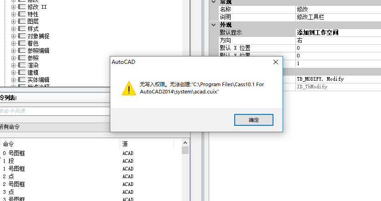381x201 pixels.
Task: Select the 建模 toolbar icon
Action: pos(22,72)
